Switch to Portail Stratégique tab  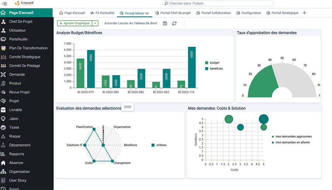point(282,13)
